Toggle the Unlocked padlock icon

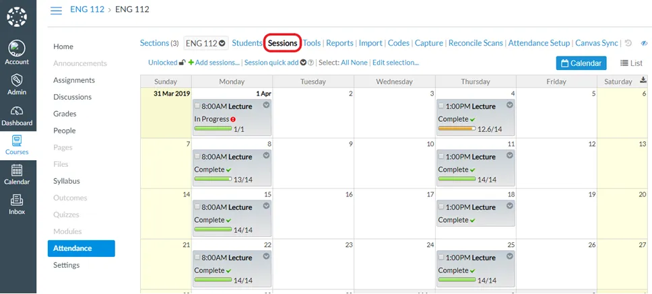point(182,63)
